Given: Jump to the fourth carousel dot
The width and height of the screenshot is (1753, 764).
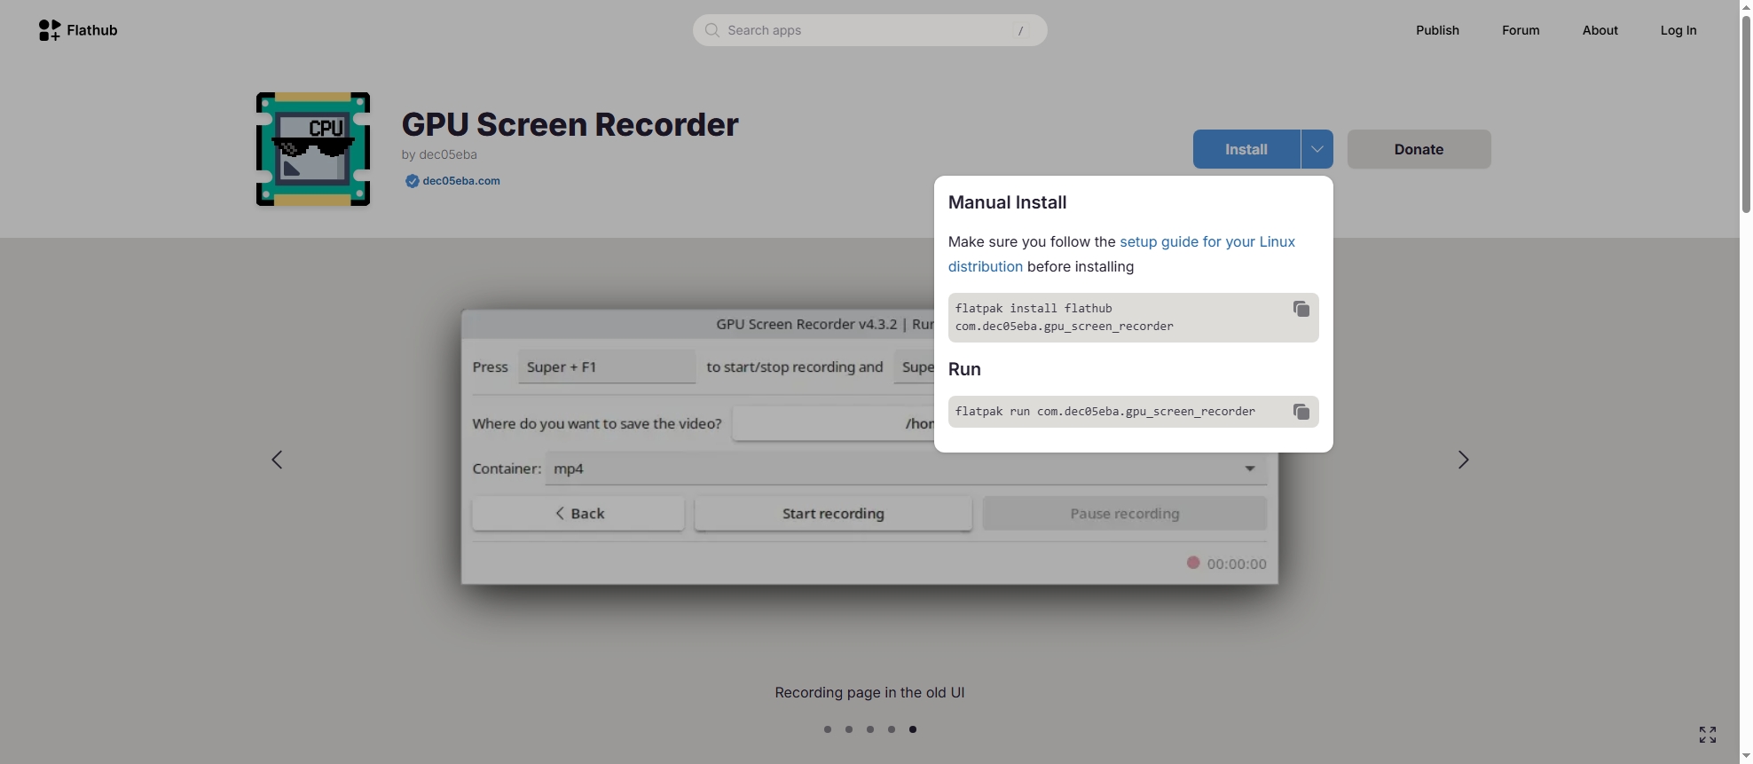Looking at the screenshot, I should 892,729.
